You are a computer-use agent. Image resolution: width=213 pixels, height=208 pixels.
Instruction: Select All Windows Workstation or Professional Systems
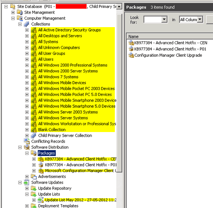click(77, 124)
